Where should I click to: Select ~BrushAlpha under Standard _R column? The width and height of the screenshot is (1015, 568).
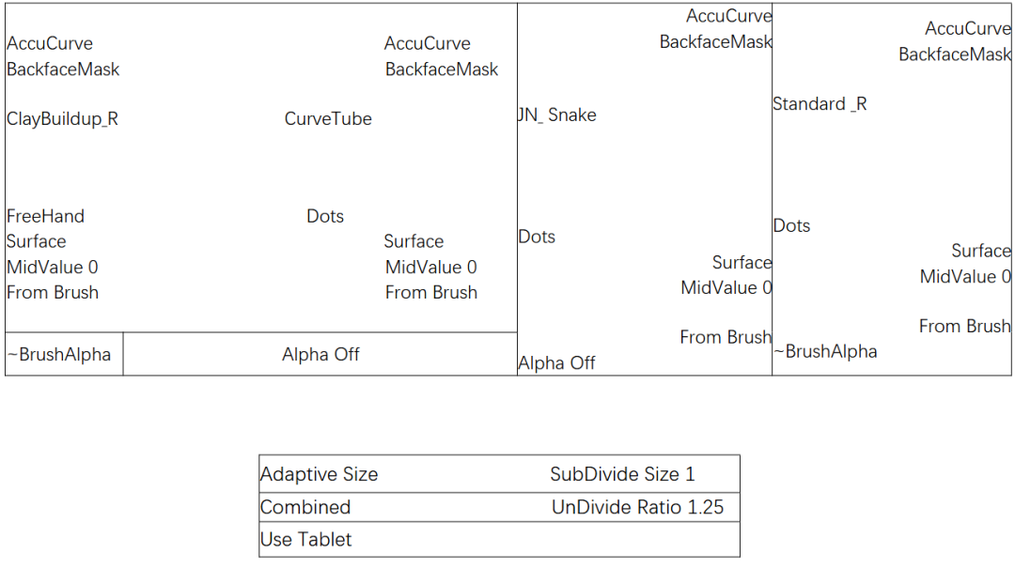[825, 352]
